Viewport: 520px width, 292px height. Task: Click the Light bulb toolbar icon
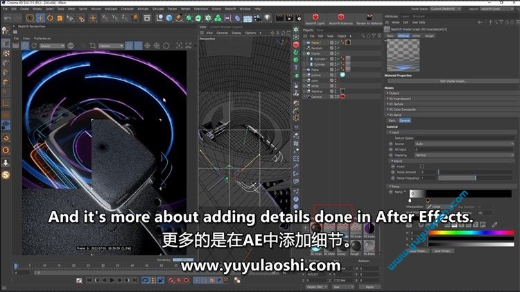[268, 18]
